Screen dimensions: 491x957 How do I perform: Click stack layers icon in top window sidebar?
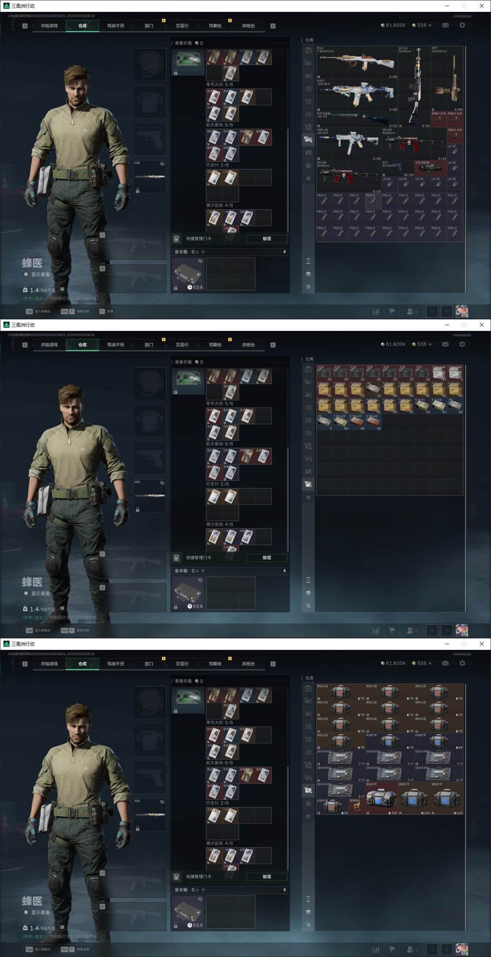[309, 274]
